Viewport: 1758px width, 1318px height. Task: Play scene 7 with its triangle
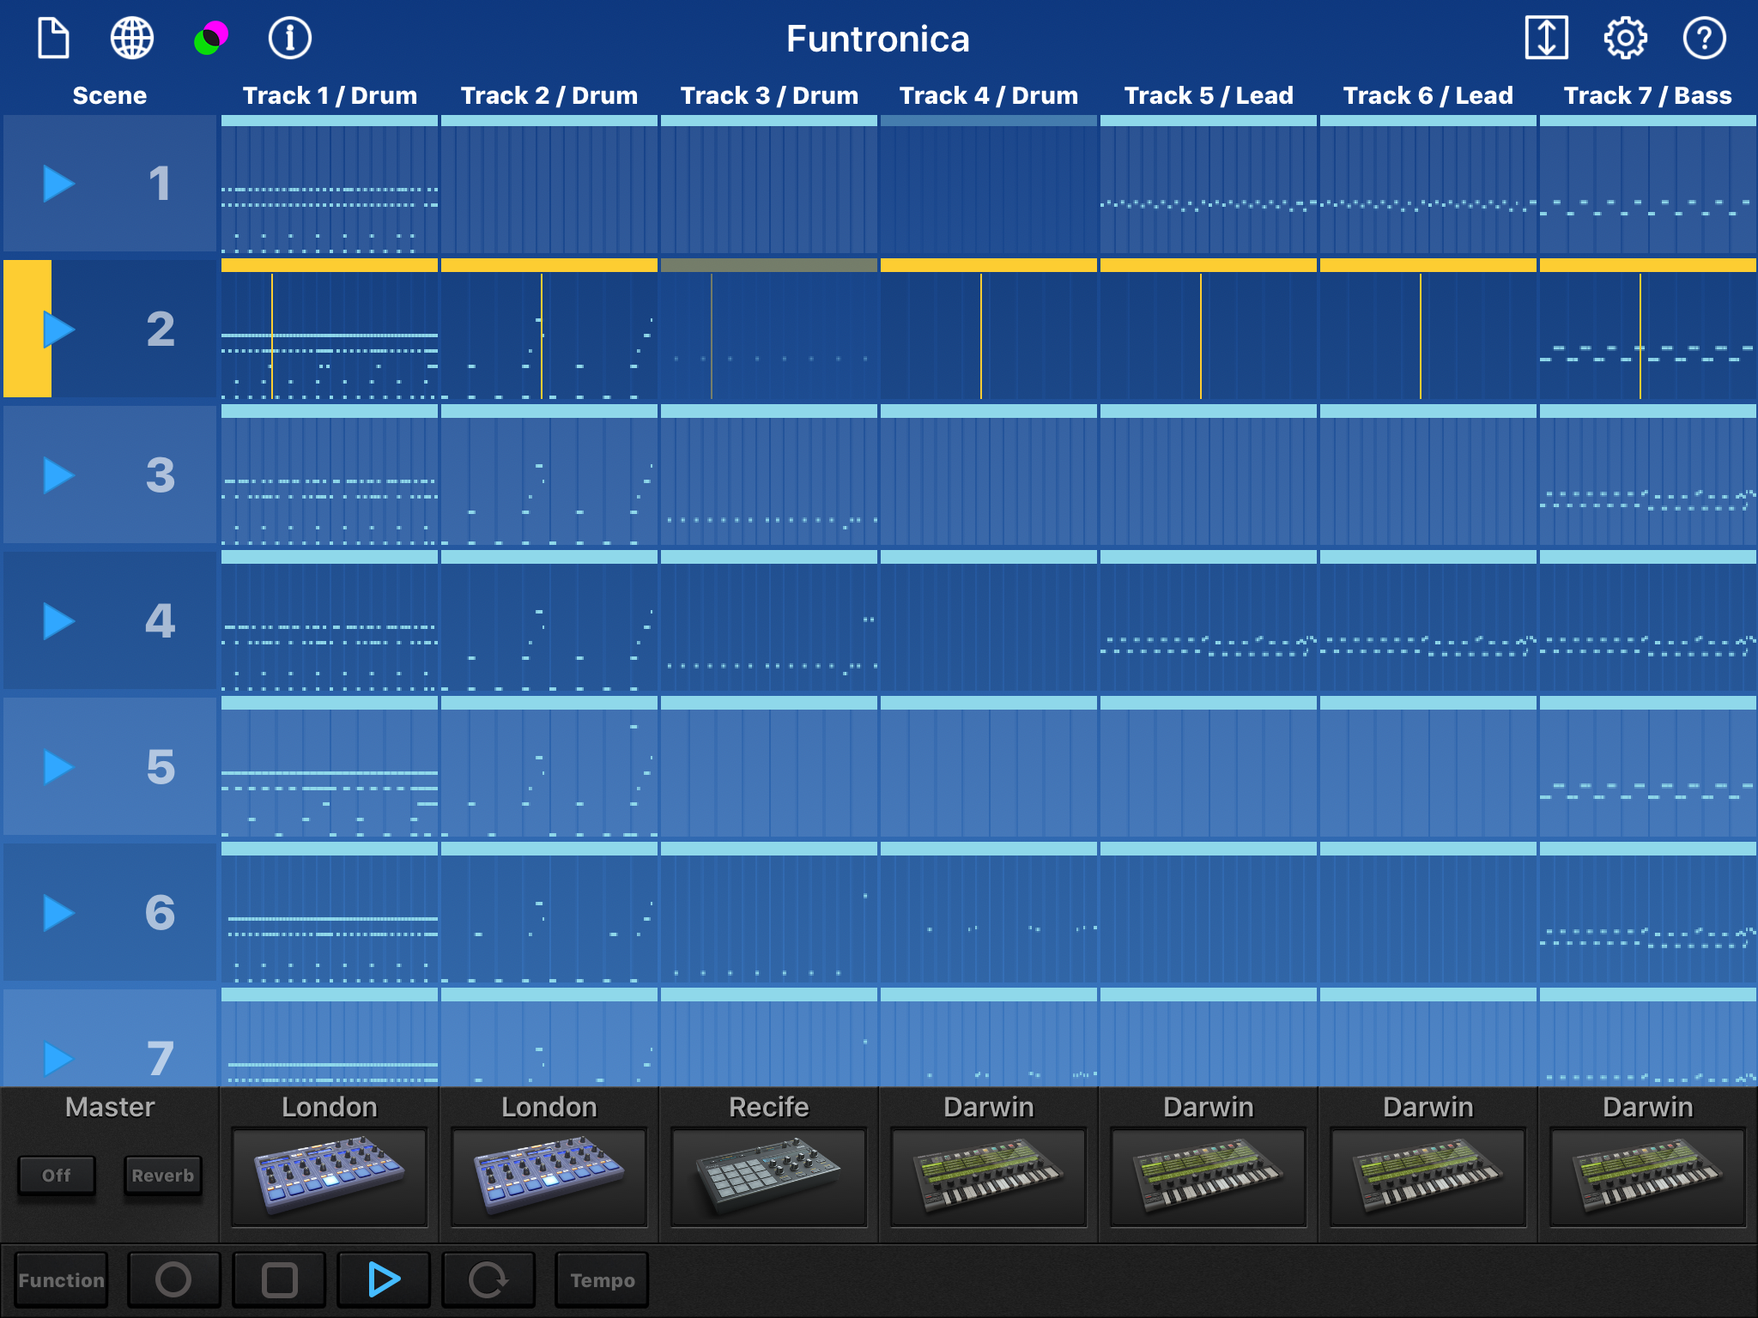point(58,1059)
